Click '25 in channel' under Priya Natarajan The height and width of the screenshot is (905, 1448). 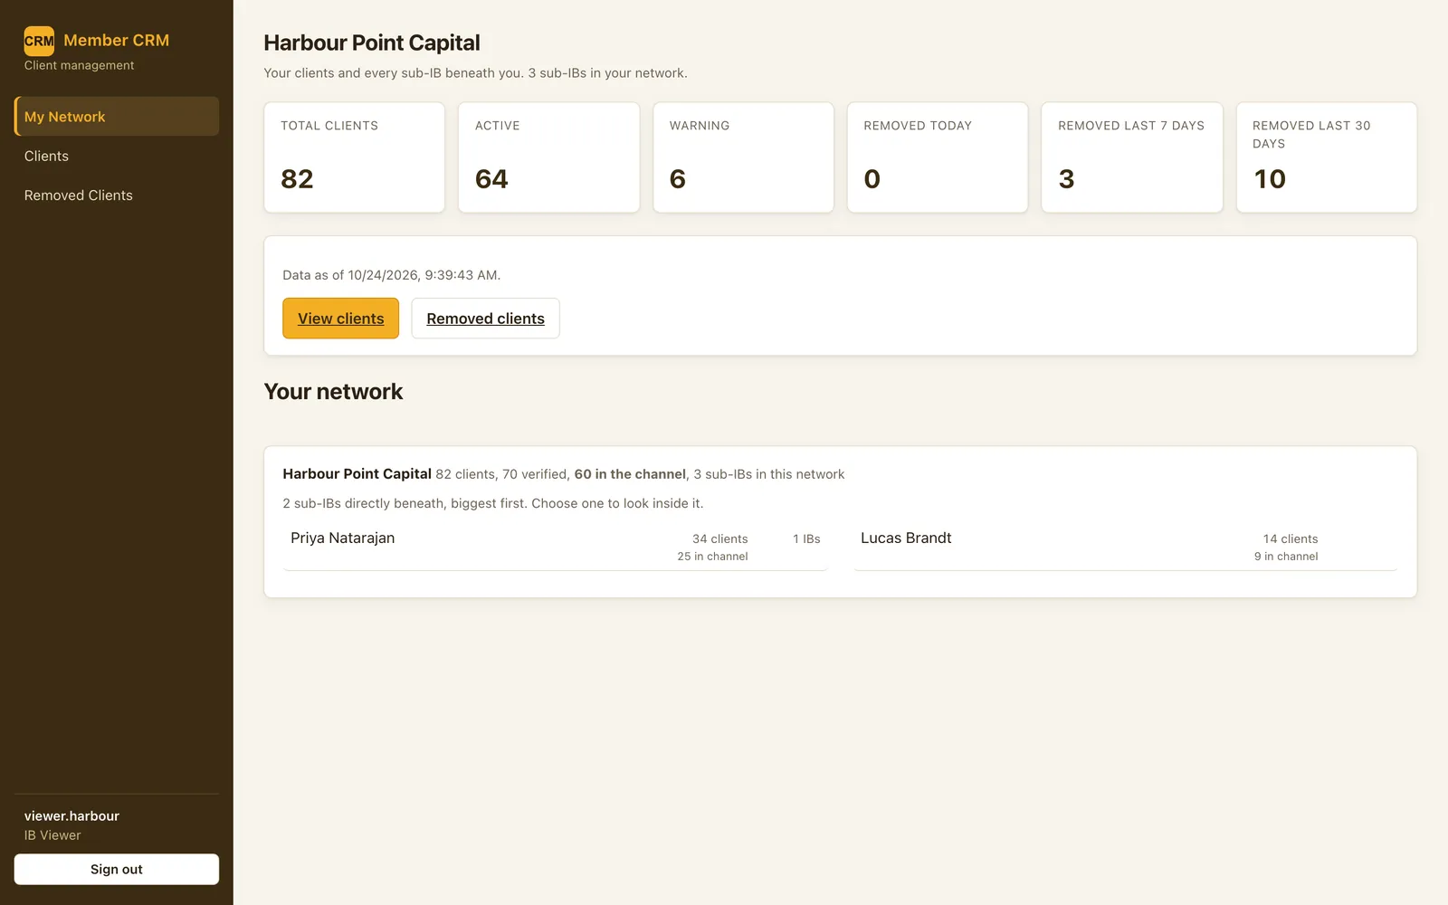coord(712,557)
